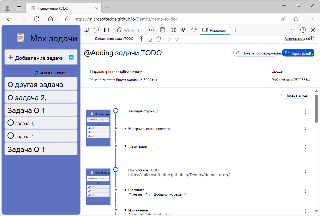This screenshot has width=320, height=216.
Task: Open the tab actions menu icon
Action: (19, 8)
